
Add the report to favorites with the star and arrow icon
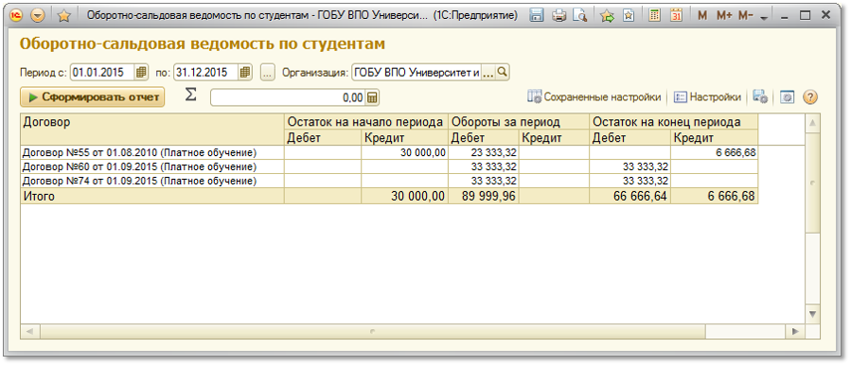point(607,16)
